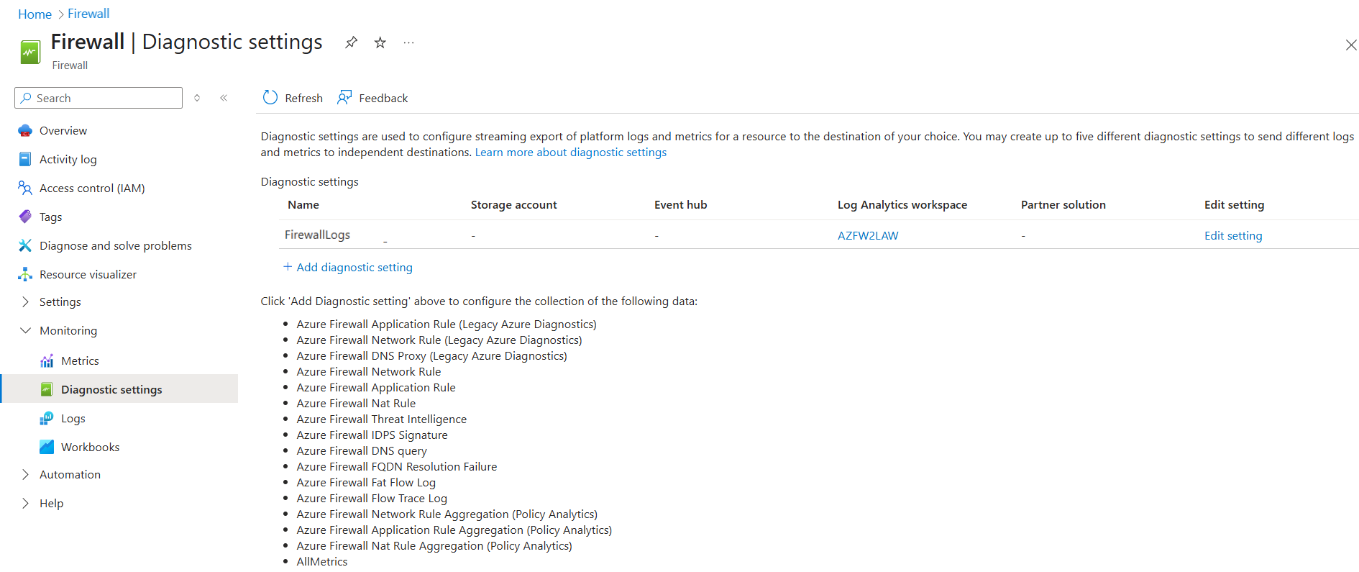
Task: Expand the Automation section
Action: [x=25, y=475]
